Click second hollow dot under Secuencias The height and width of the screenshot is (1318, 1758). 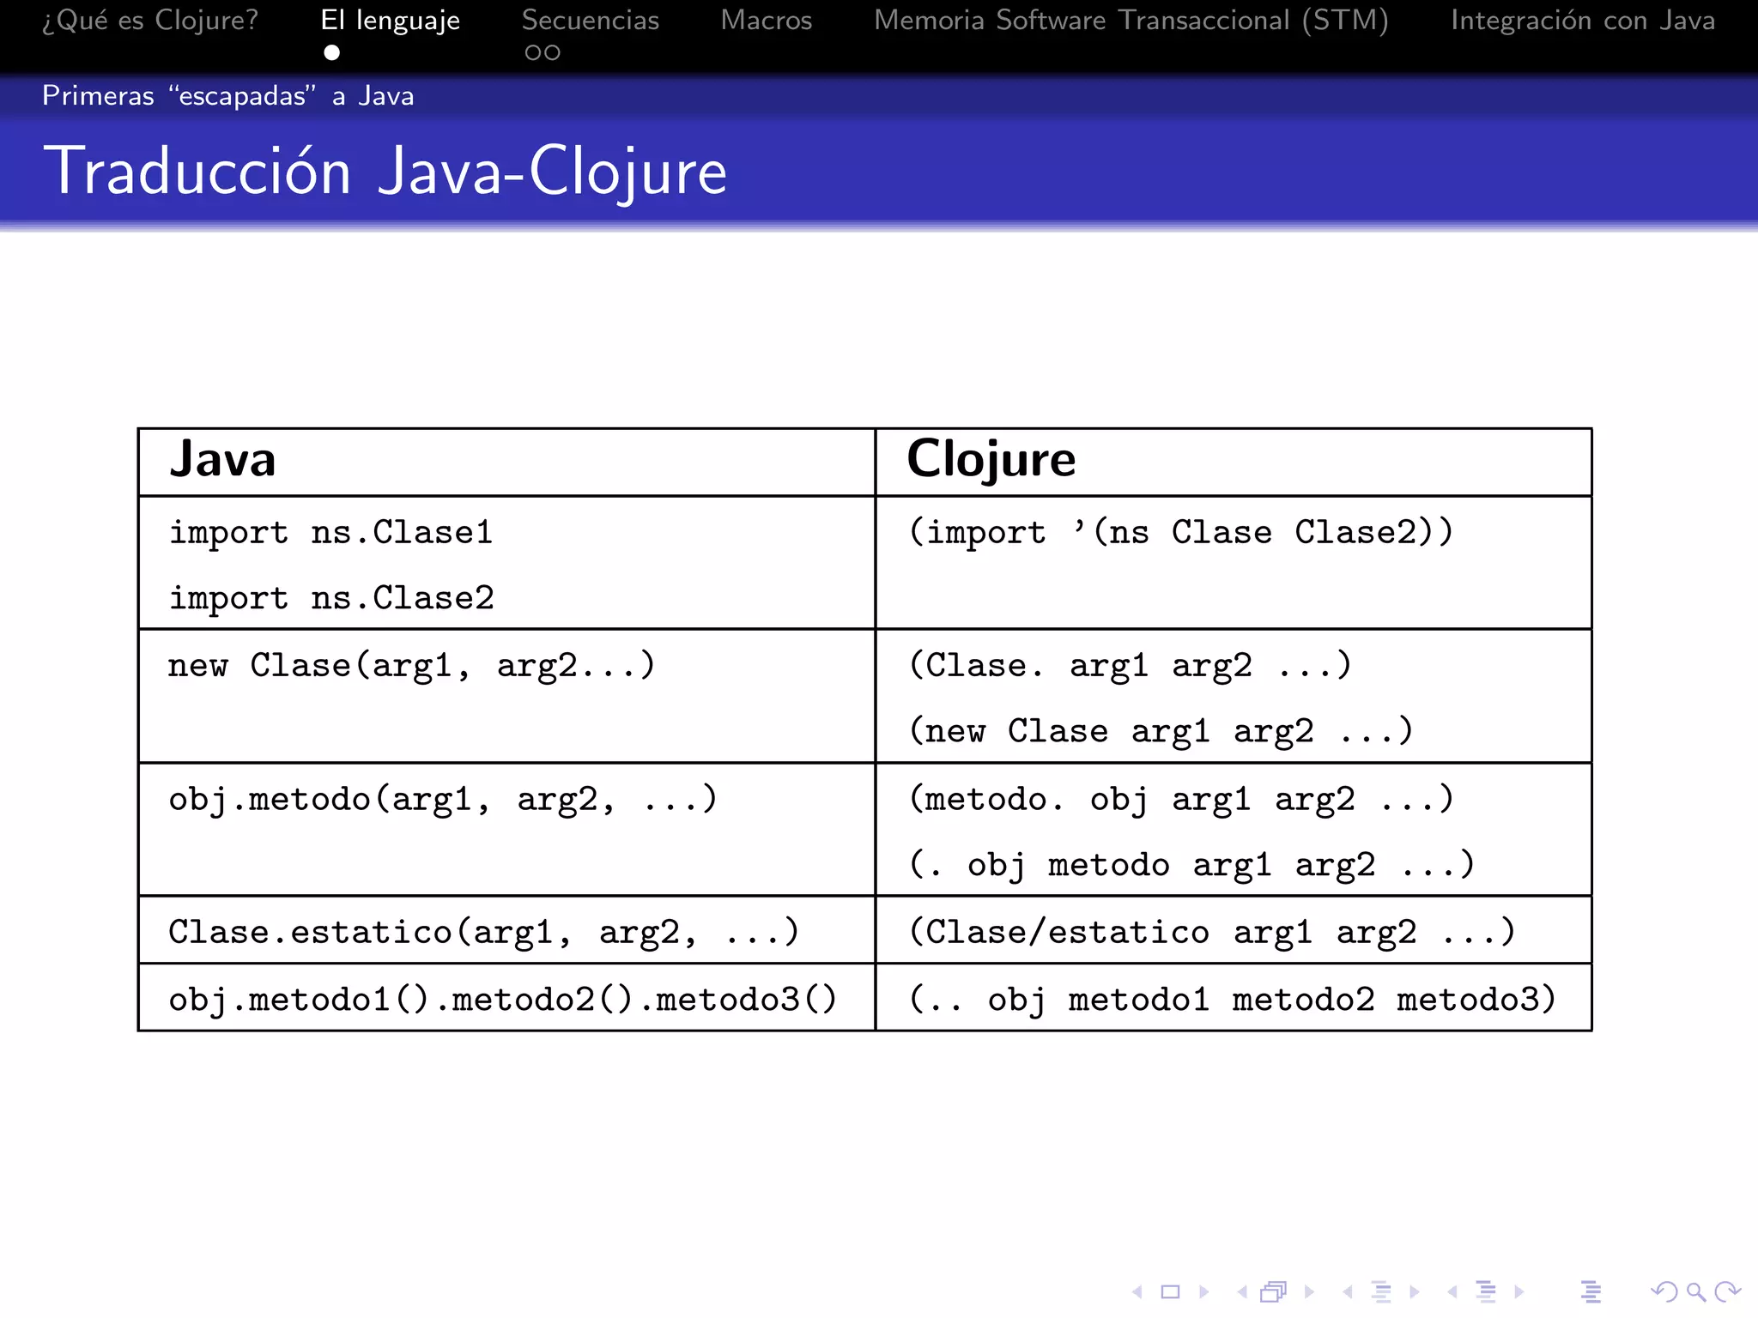[552, 53]
